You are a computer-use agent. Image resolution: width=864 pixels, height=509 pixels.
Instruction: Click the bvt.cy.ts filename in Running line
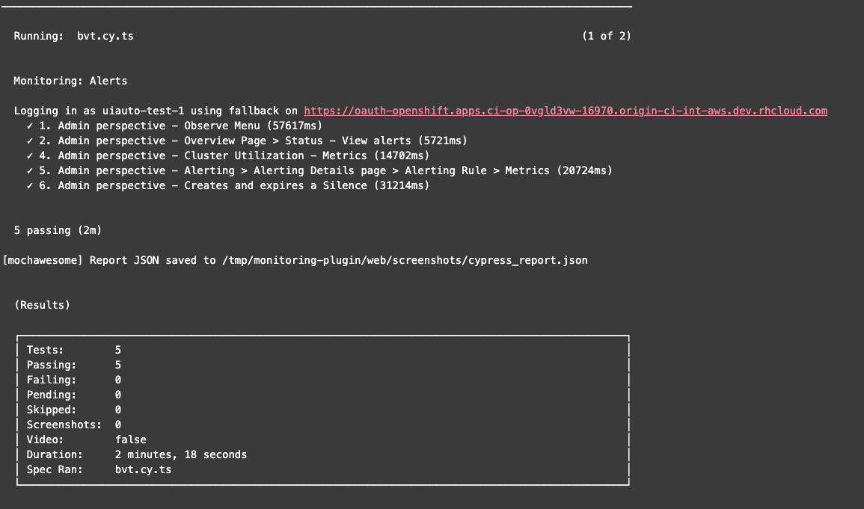(105, 36)
